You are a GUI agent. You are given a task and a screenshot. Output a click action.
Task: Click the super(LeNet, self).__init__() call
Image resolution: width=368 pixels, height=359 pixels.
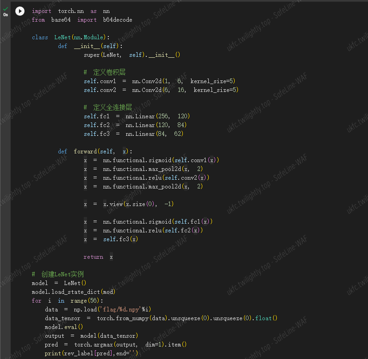click(131, 55)
